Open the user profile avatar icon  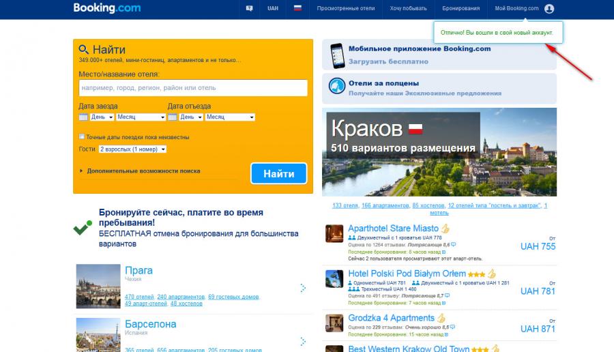point(549,8)
